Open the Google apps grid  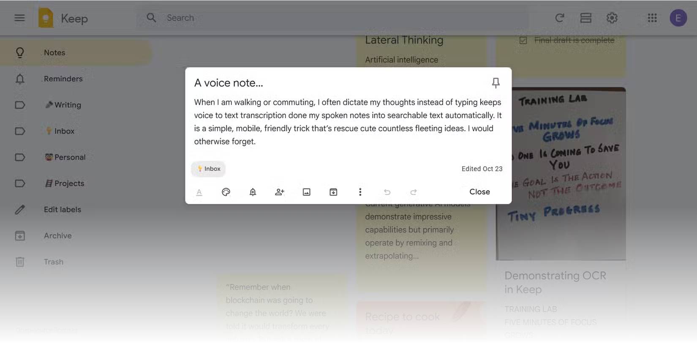(x=652, y=18)
